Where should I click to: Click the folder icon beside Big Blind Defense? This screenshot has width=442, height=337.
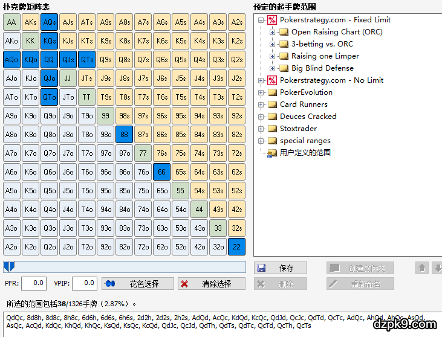pos(284,68)
